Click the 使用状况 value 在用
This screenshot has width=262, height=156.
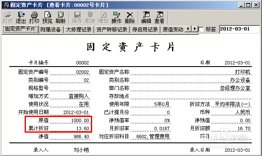[84, 104]
